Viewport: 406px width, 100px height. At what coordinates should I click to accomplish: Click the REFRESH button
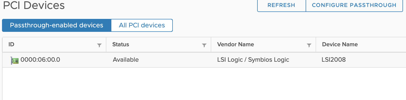click(281, 5)
